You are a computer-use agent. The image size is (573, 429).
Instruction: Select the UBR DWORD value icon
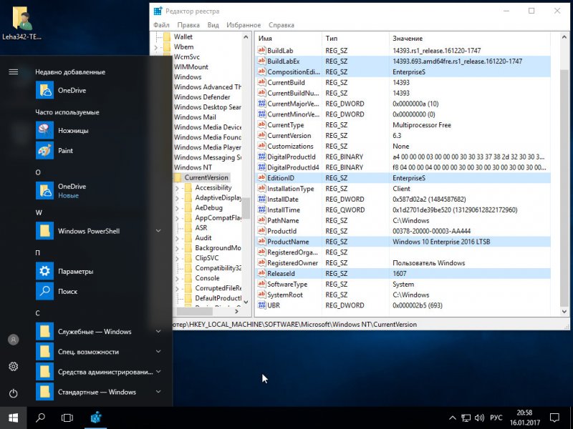(x=261, y=305)
